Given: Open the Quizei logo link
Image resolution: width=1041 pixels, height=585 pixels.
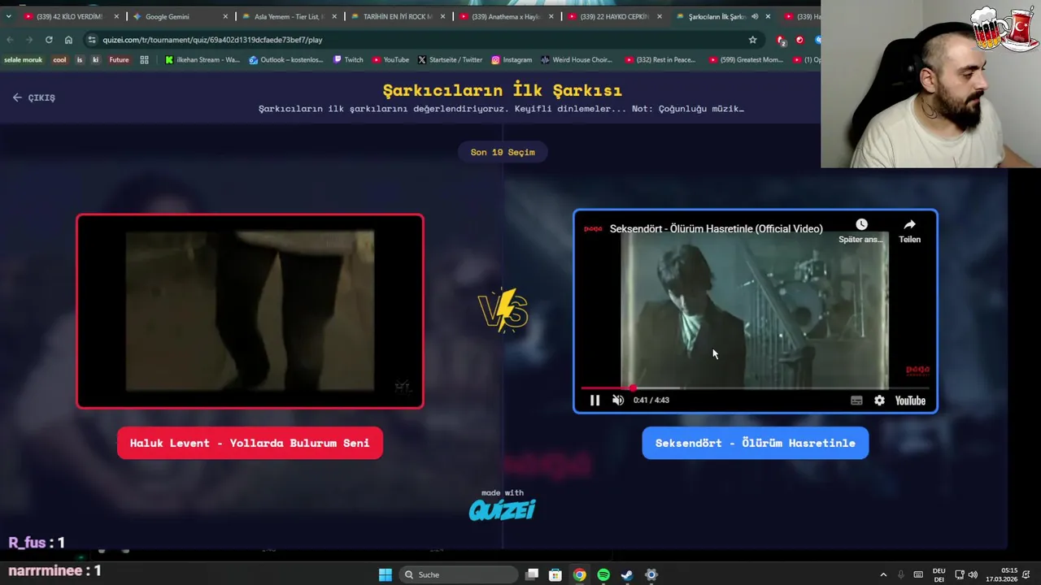Looking at the screenshot, I should pyautogui.click(x=502, y=509).
